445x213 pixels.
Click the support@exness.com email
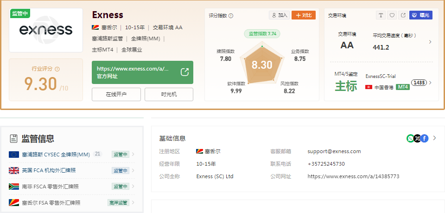334,151
